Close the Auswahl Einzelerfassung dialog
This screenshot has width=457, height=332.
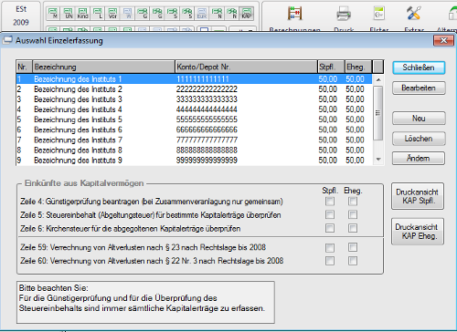(x=443, y=40)
